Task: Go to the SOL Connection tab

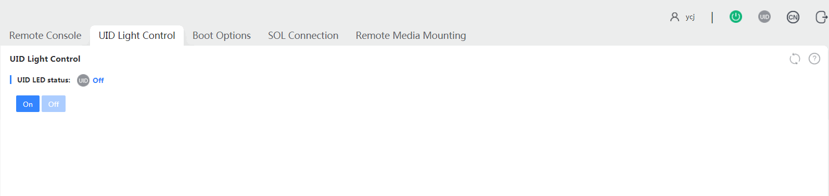Action: [x=303, y=35]
